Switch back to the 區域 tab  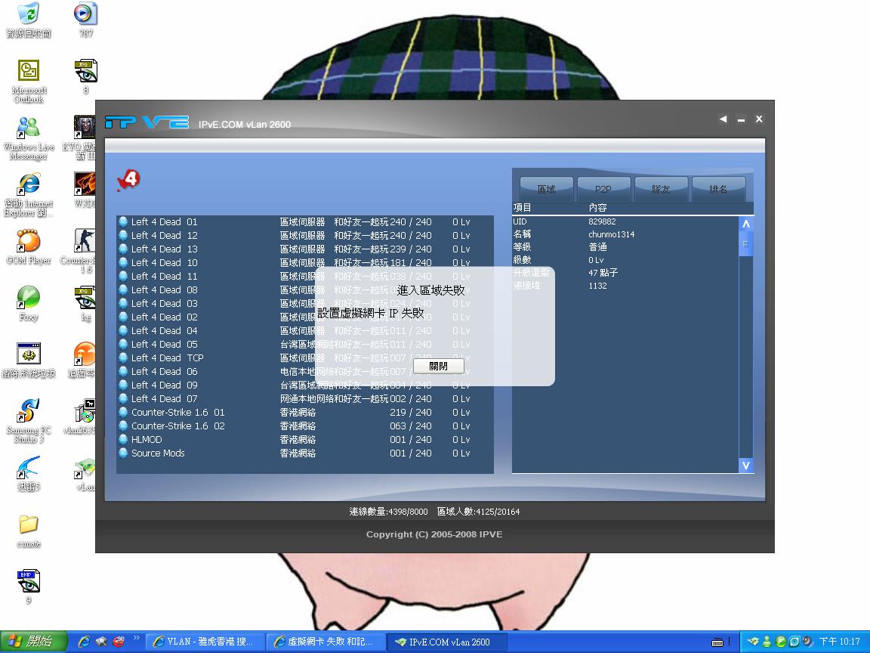[546, 189]
